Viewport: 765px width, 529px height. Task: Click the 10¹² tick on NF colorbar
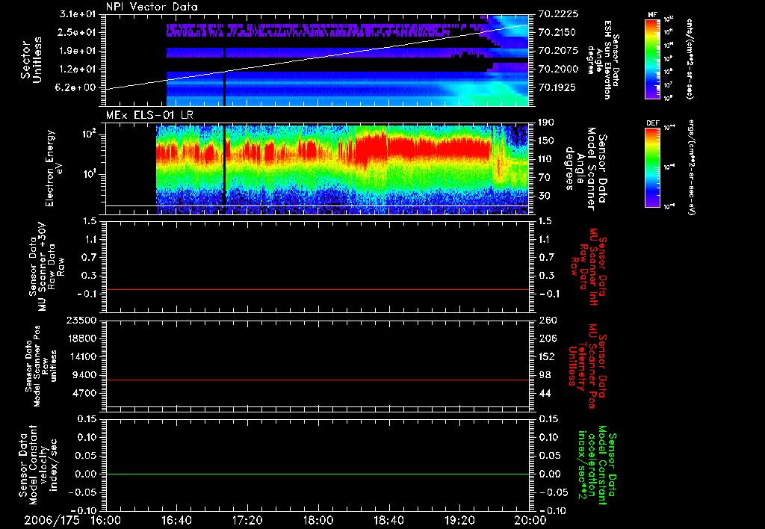(x=669, y=19)
